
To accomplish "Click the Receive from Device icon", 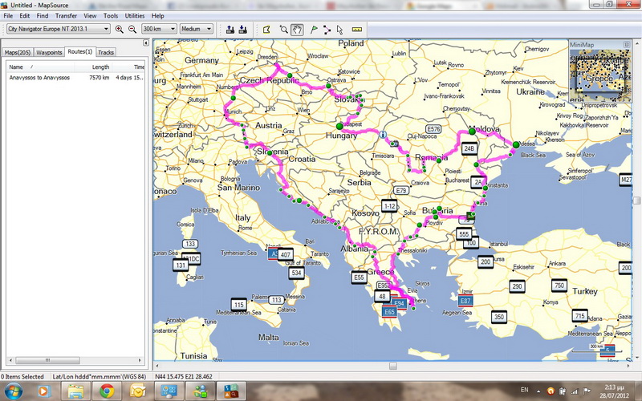I will click(x=243, y=29).
